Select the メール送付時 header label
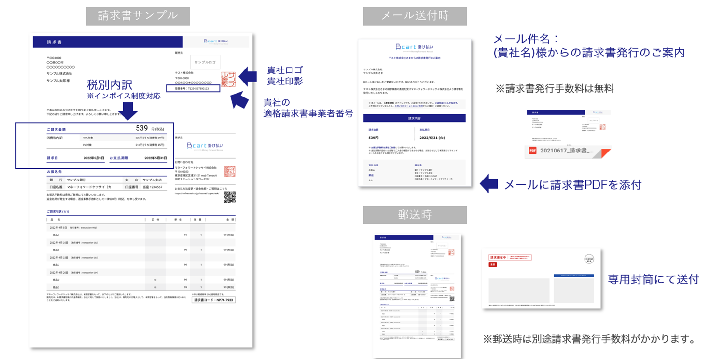 [415, 15]
